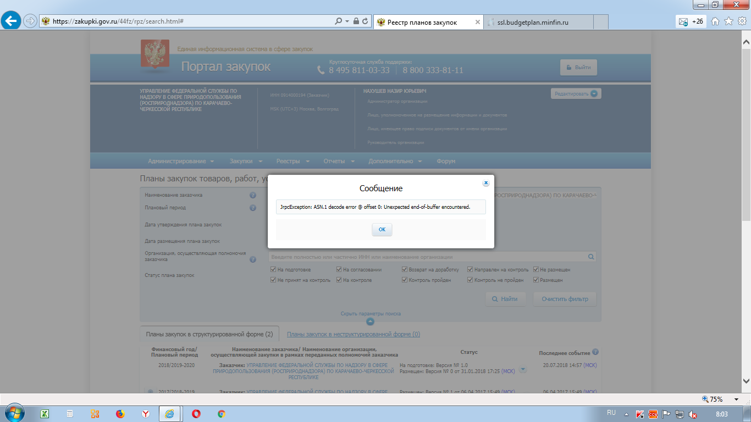The height and width of the screenshot is (422, 751).
Task: Click in the browser address bar
Action: pos(187,21)
